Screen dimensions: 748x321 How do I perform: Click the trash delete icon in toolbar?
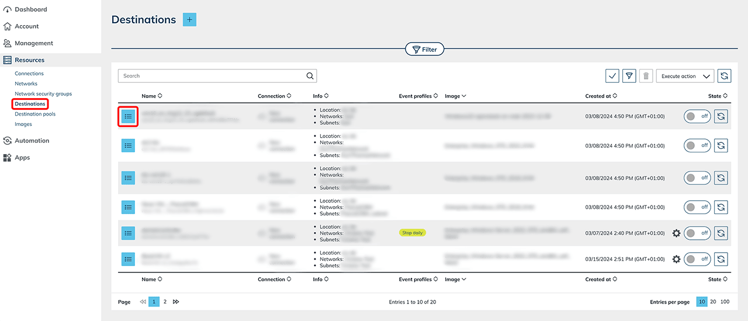pos(645,76)
